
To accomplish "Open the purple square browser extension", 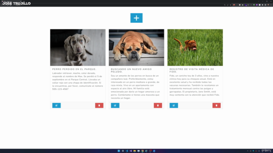I will pyautogui.click(x=257, y=5).
